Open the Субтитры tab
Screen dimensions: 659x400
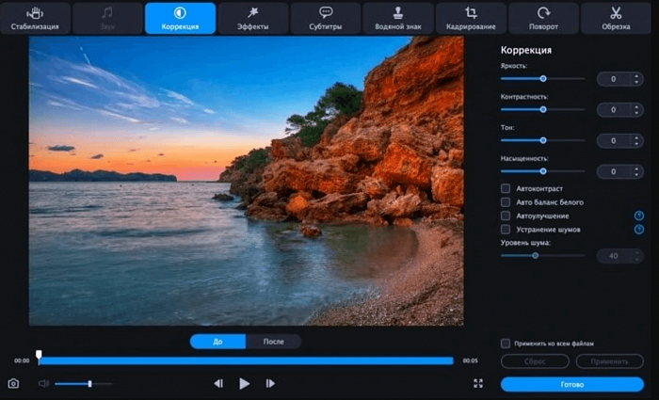pyautogui.click(x=326, y=18)
